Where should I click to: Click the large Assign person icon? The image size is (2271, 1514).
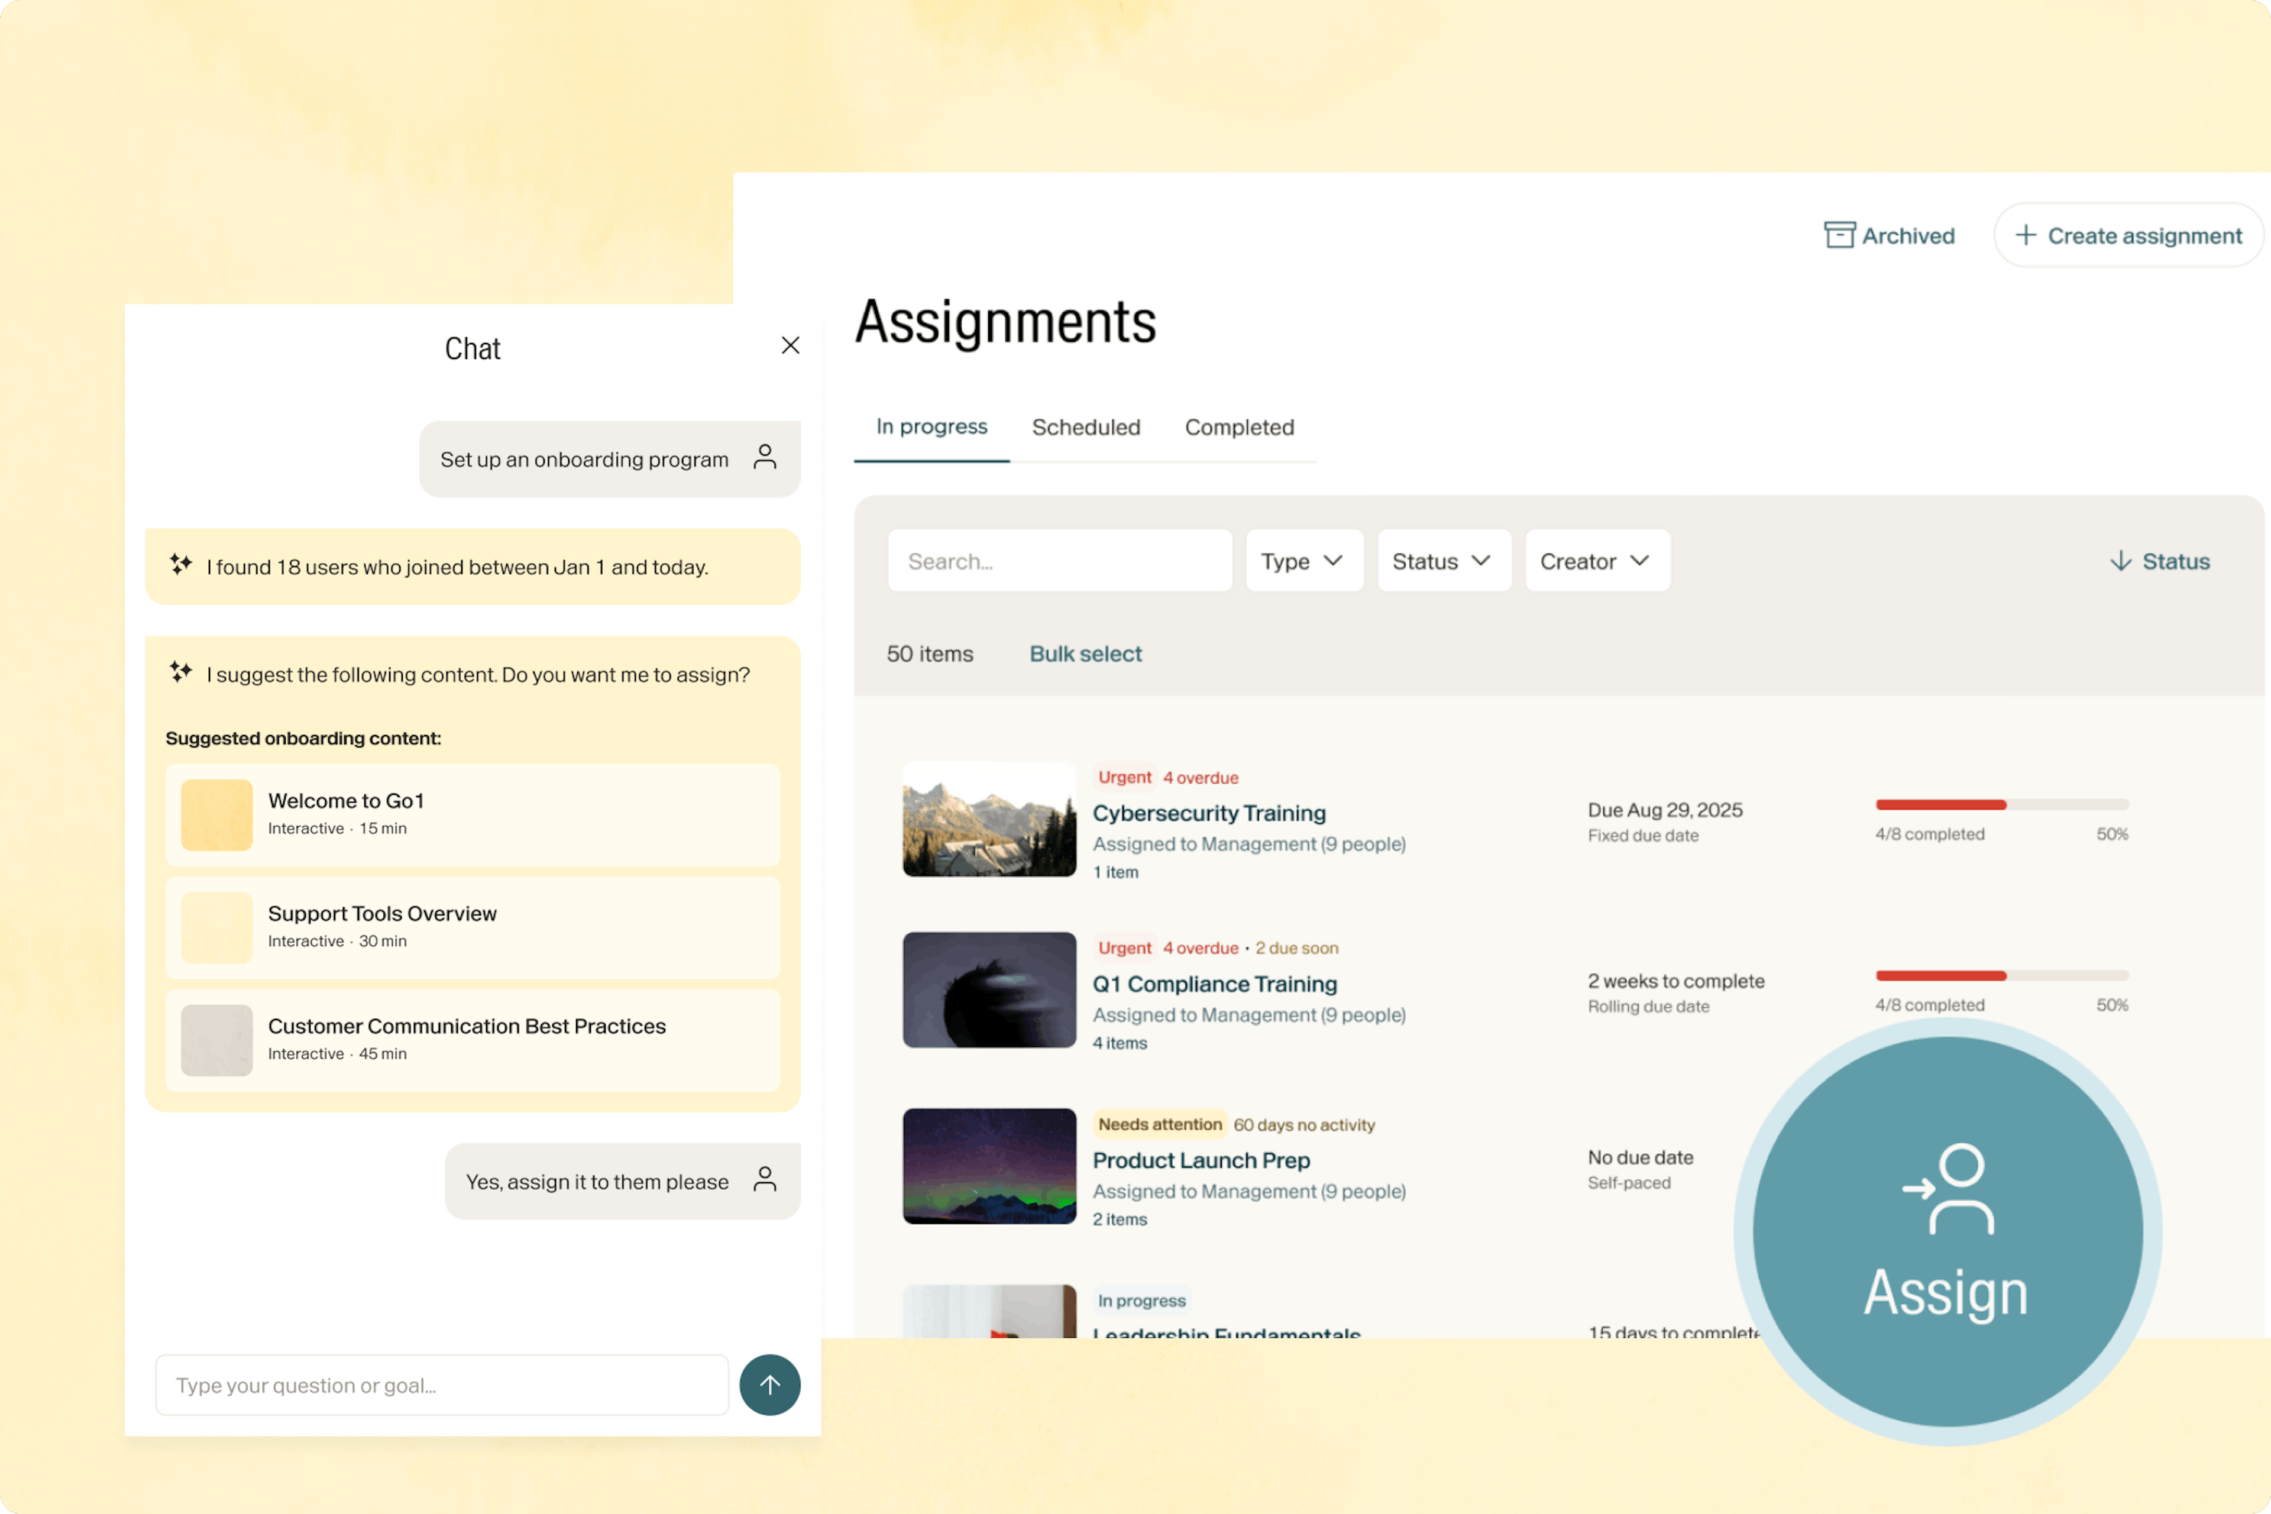pyautogui.click(x=1948, y=1189)
